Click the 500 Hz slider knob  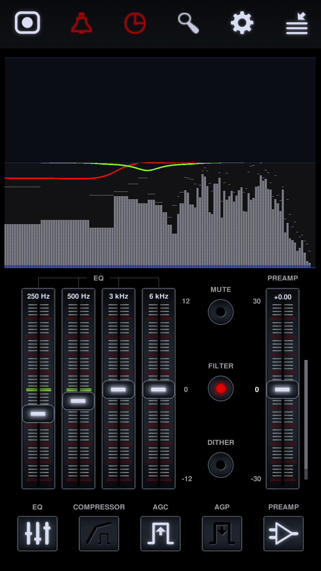[78, 401]
